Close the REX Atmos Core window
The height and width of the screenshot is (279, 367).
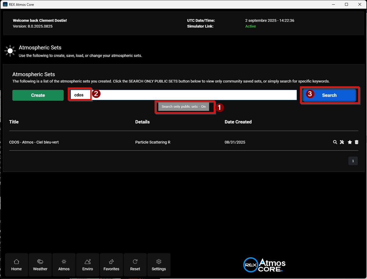pyautogui.click(x=360, y=4)
